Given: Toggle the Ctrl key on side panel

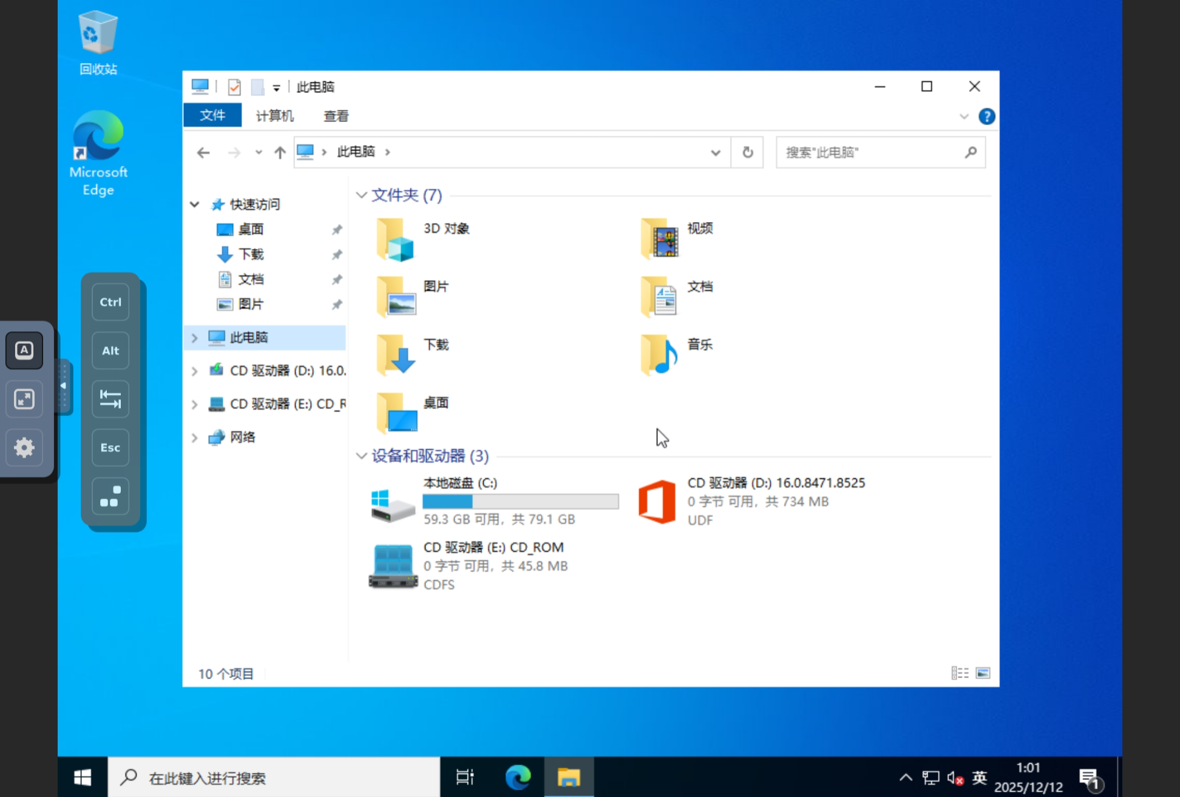Looking at the screenshot, I should [x=110, y=302].
